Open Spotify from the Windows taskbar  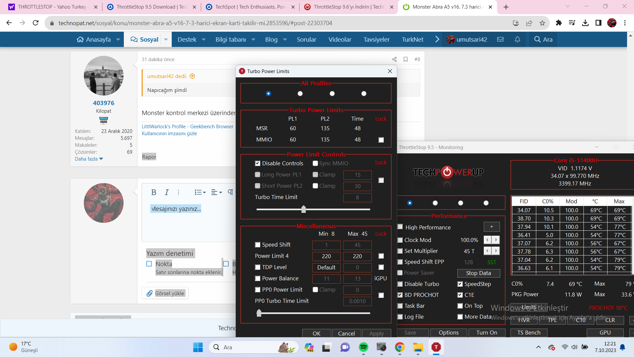point(363,347)
